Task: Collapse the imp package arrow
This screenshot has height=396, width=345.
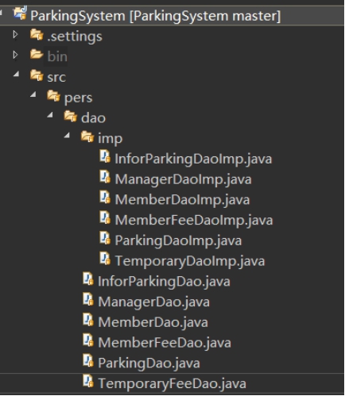Action: click(x=68, y=135)
